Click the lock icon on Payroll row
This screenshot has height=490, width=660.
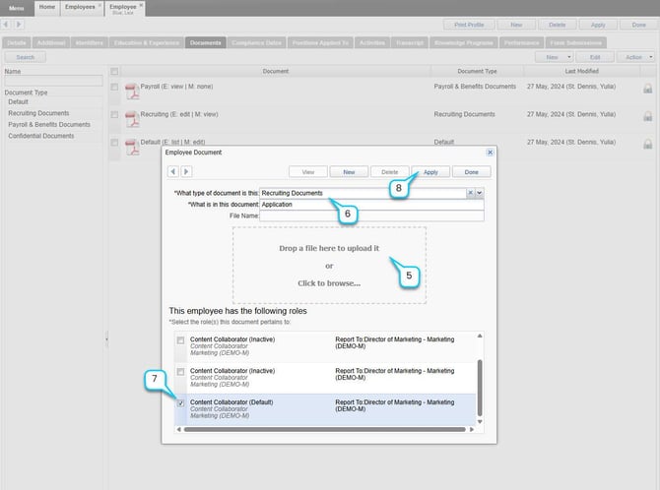[647, 89]
